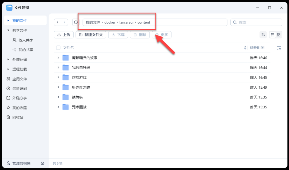Open settings gear at sidebar bottom
The width and height of the screenshot is (289, 170).
point(42,163)
